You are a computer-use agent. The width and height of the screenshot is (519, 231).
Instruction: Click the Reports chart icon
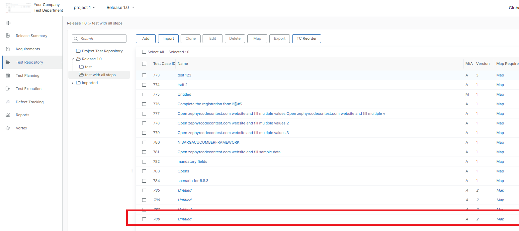[x=8, y=115]
